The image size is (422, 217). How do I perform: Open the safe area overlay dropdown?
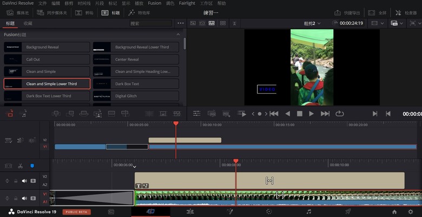419,23
